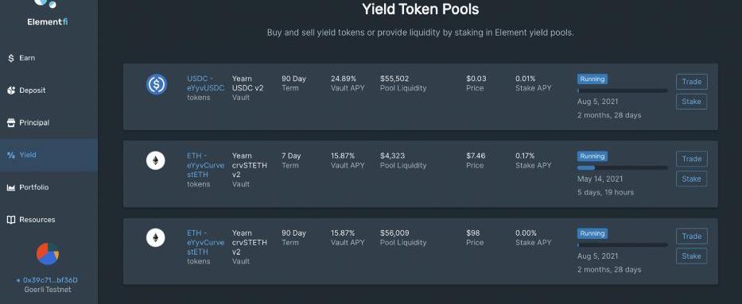Click the Principal storefront icon

click(x=11, y=123)
